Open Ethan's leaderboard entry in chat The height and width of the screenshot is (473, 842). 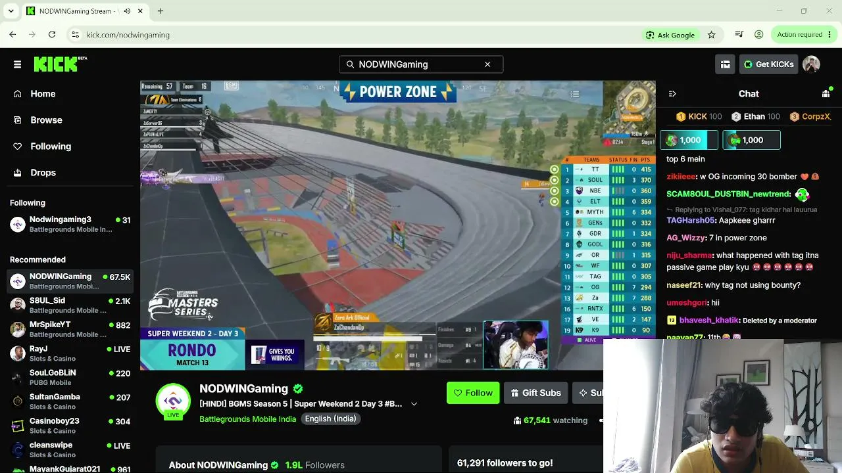755,117
